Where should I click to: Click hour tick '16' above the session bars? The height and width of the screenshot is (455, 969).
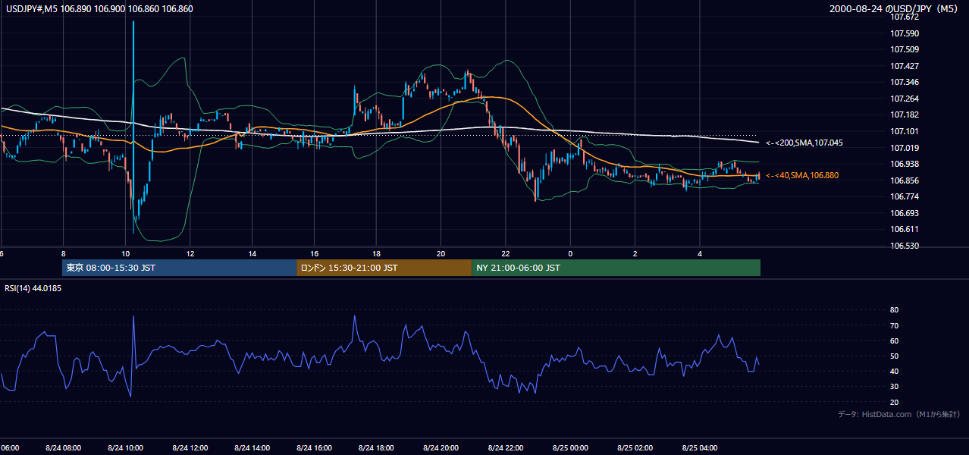(x=314, y=254)
